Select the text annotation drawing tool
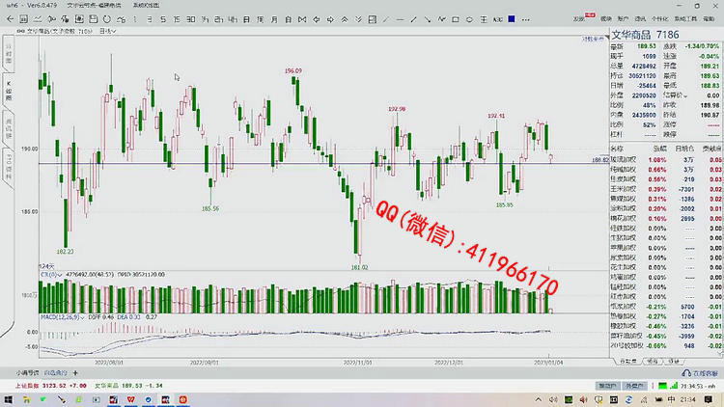 [x=498, y=19]
